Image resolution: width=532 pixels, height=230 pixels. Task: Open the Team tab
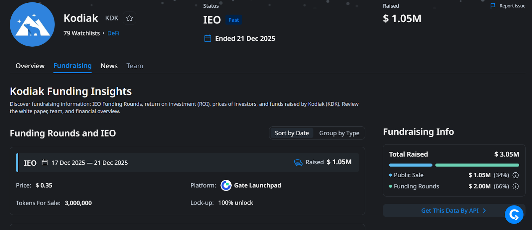coord(135,66)
